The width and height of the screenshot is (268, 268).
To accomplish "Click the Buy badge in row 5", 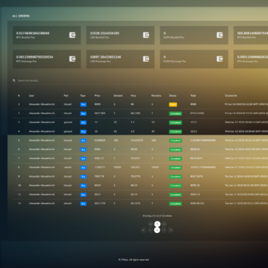I will click(x=83, y=141).
